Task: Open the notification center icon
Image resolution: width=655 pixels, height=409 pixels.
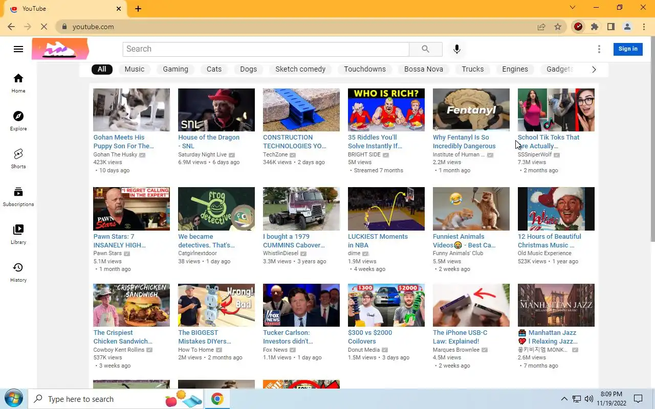Action: pyautogui.click(x=638, y=399)
